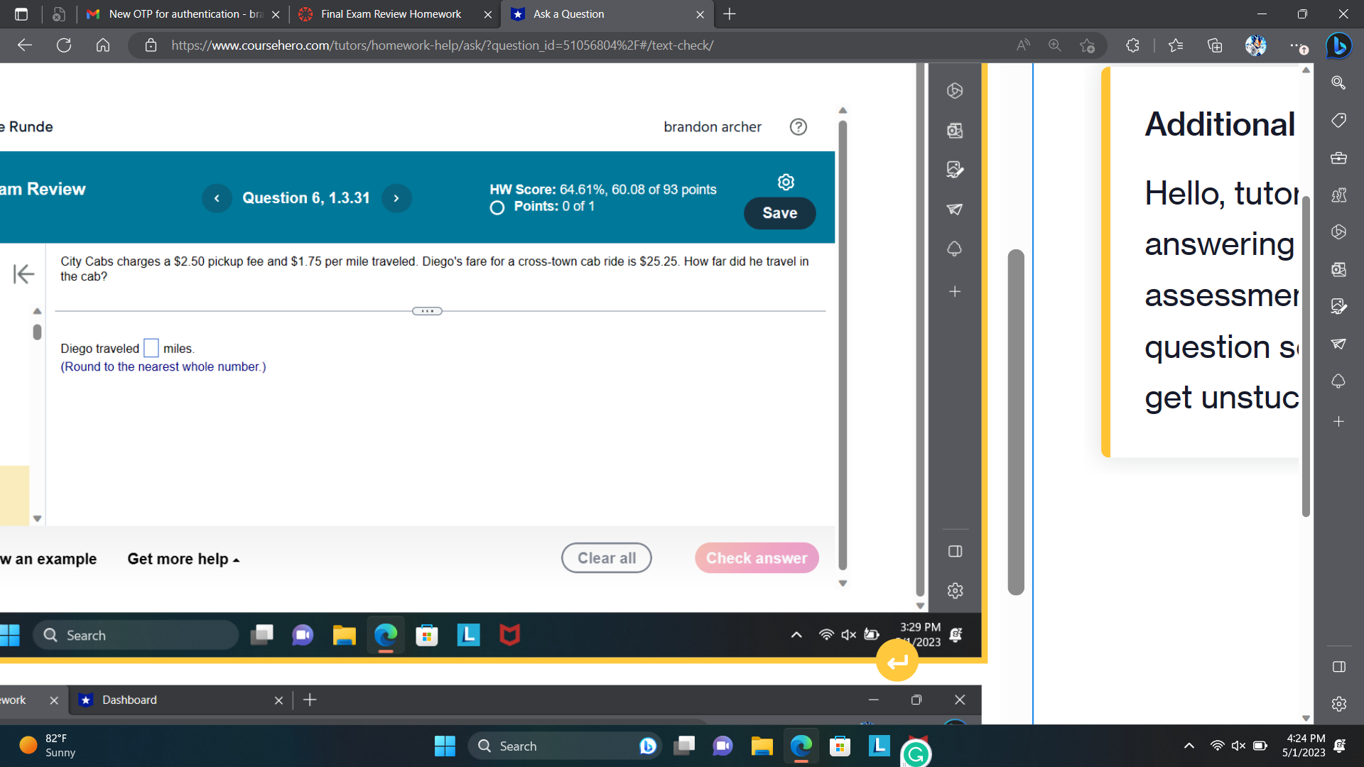The image size is (1364, 767).
Task: Open the quiz settings gear above Save
Action: (x=786, y=182)
